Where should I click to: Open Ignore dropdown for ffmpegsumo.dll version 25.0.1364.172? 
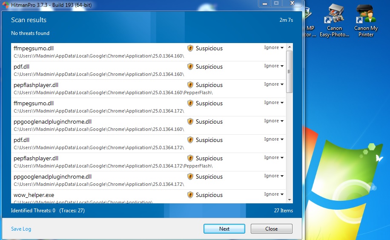click(x=274, y=103)
